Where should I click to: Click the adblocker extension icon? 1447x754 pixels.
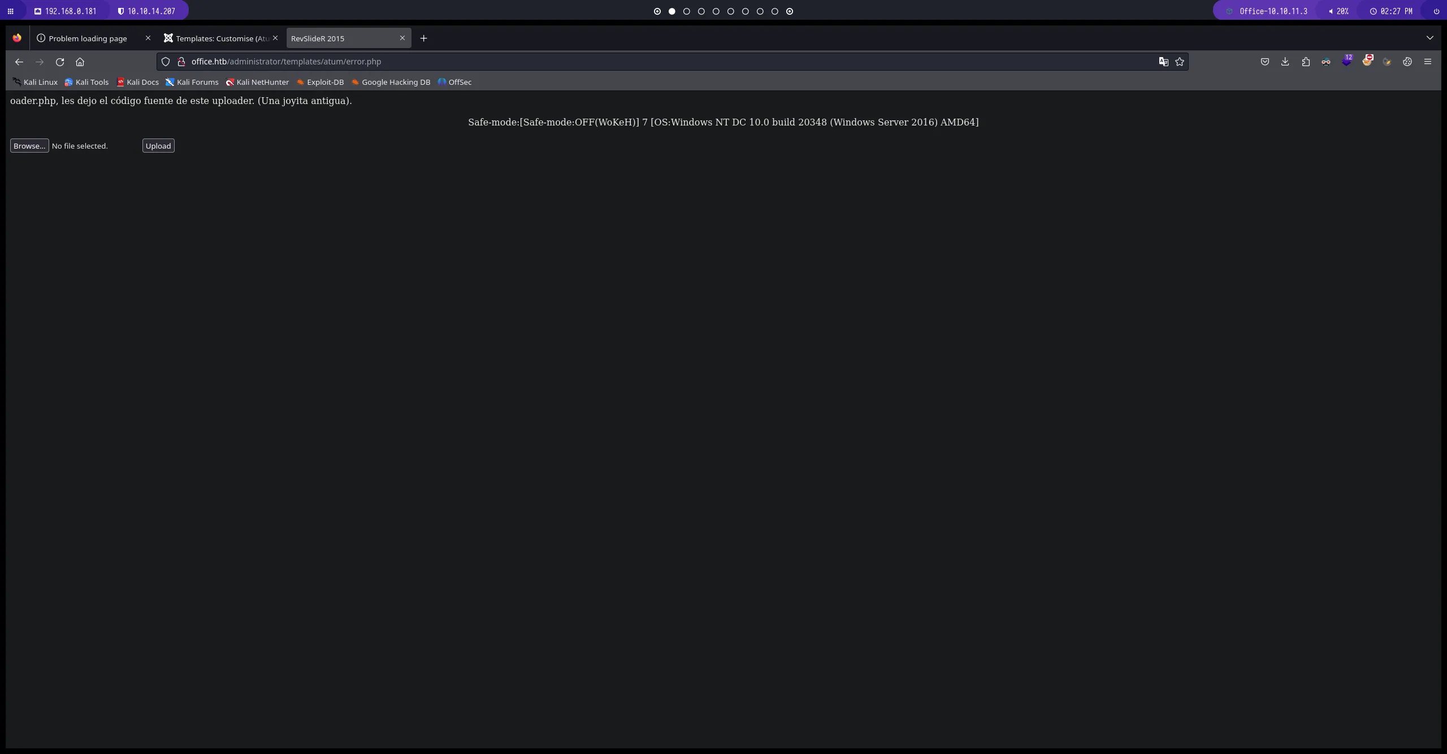point(1347,62)
